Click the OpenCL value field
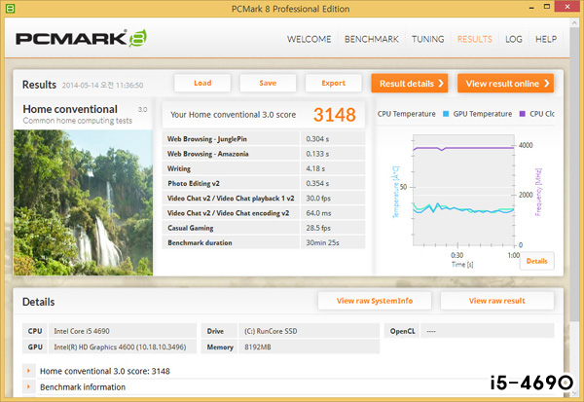 (x=488, y=331)
